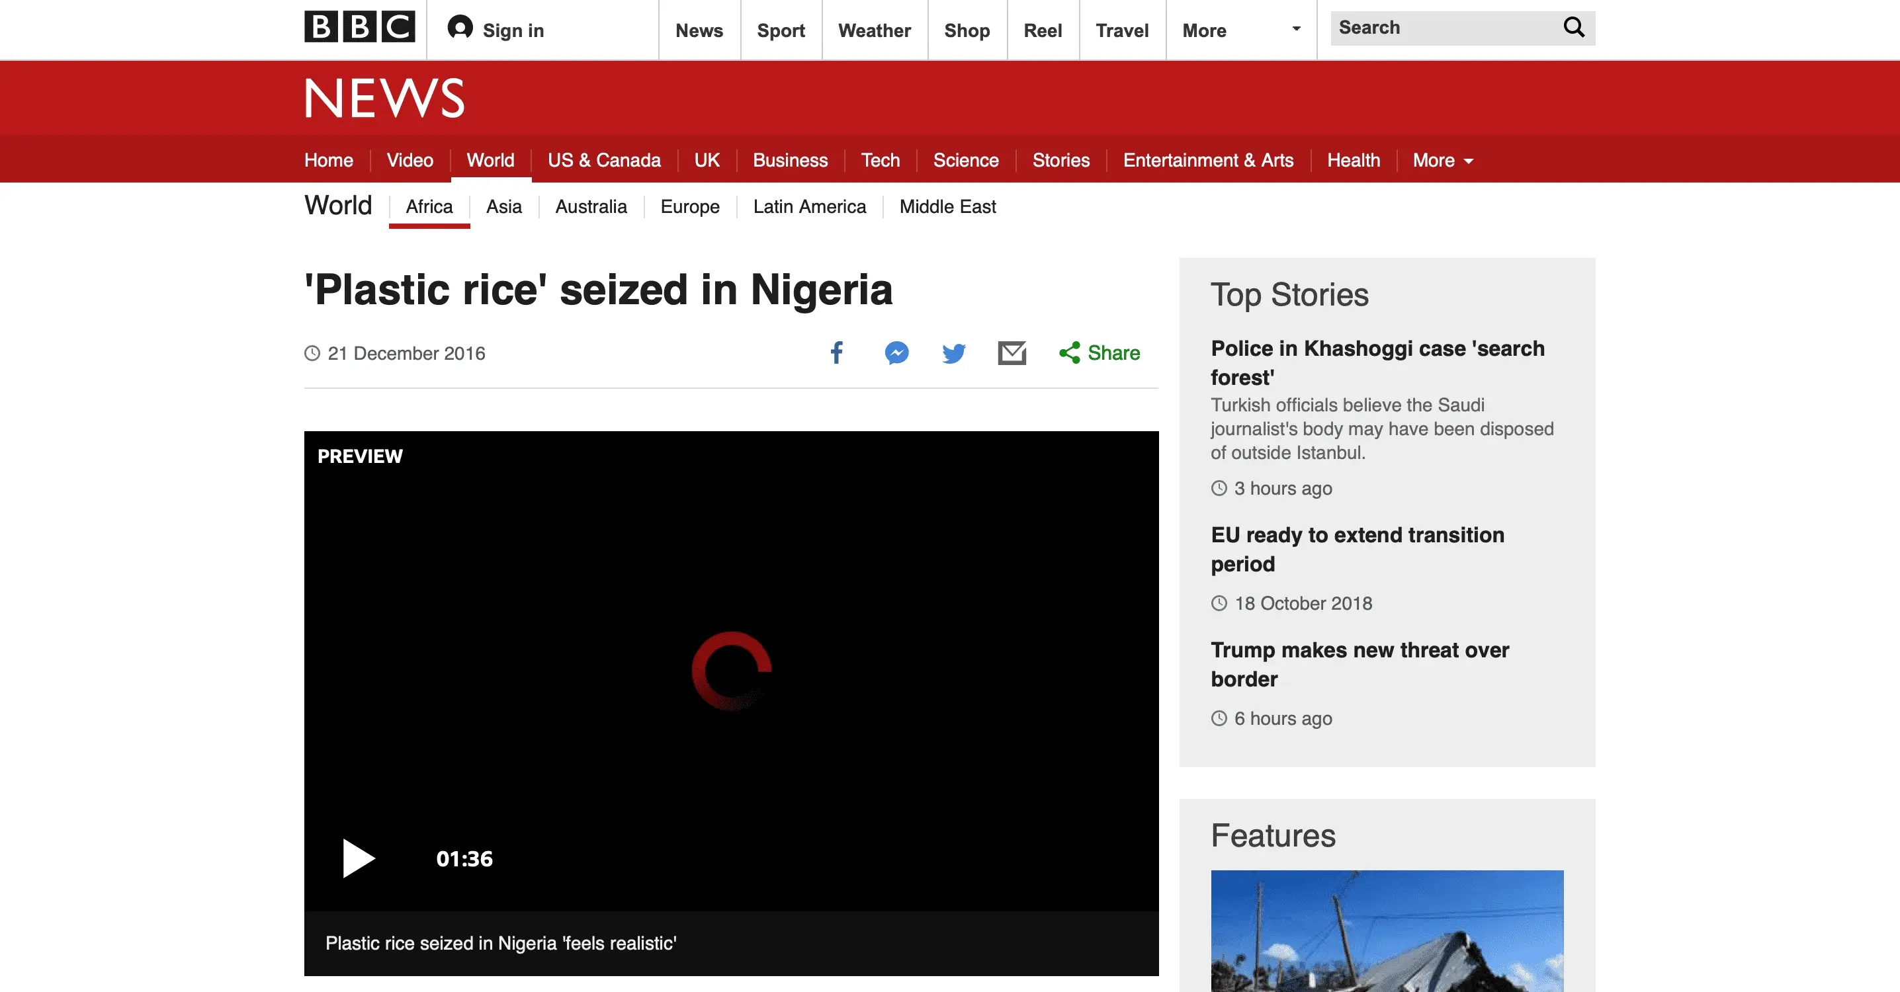Click the PREVIEW label on video

point(360,456)
